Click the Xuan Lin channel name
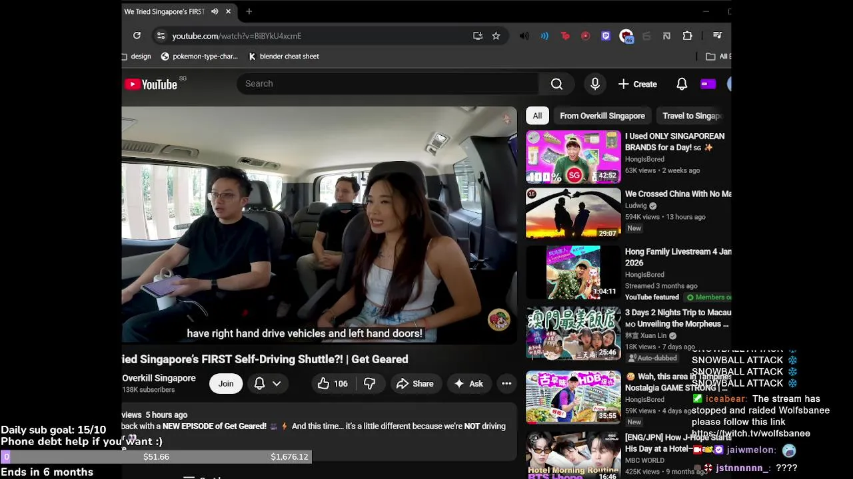 (646, 335)
